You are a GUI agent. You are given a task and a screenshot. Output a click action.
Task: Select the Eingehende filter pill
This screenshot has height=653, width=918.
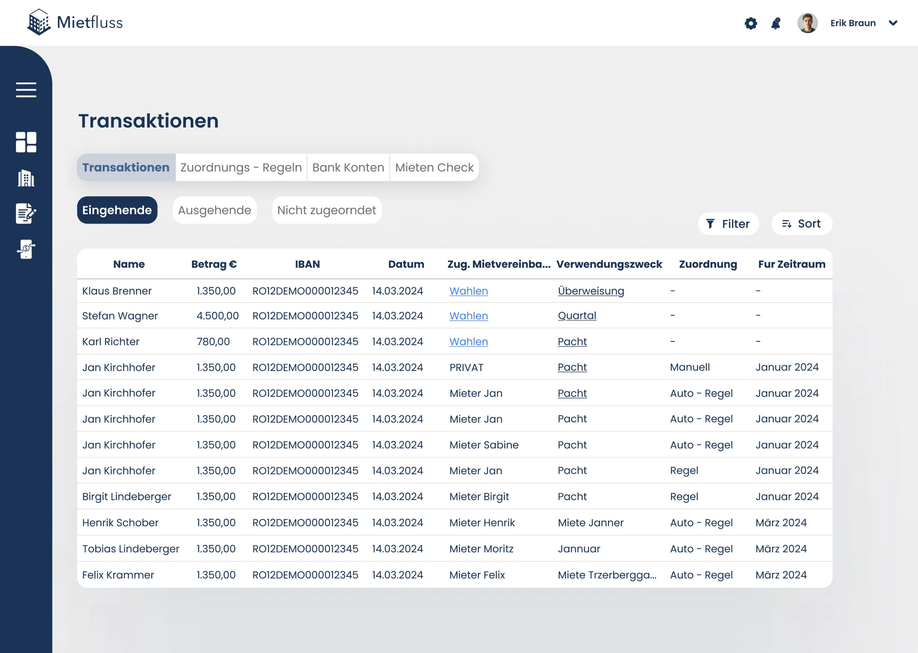tap(117, 210)
